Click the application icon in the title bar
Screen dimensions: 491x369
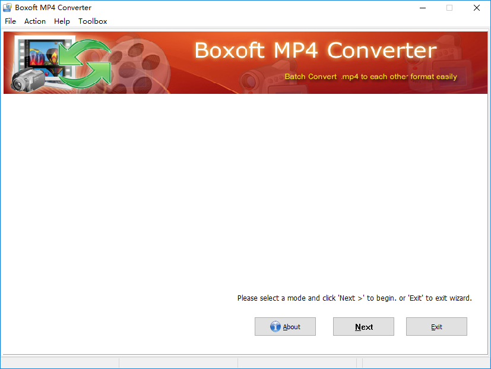click(7, 7)
